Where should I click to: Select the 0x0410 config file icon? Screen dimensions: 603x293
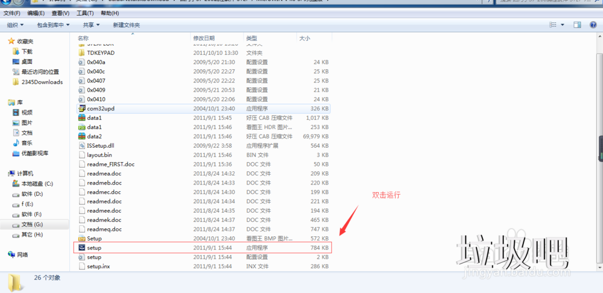click(x=81, y=99)
